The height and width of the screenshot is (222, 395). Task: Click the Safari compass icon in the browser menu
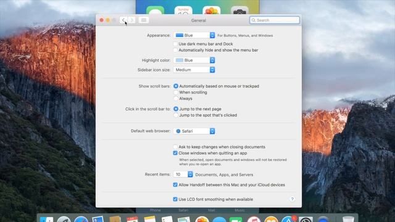(178, 131)
